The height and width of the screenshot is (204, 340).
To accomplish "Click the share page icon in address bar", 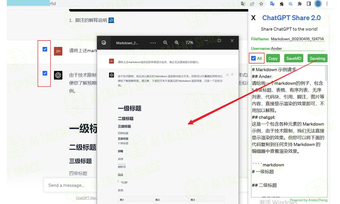I will (252, 4).
